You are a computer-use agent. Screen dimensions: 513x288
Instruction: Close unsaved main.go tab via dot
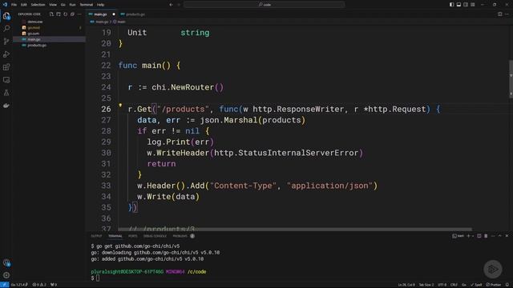click(x=114, y=14)
